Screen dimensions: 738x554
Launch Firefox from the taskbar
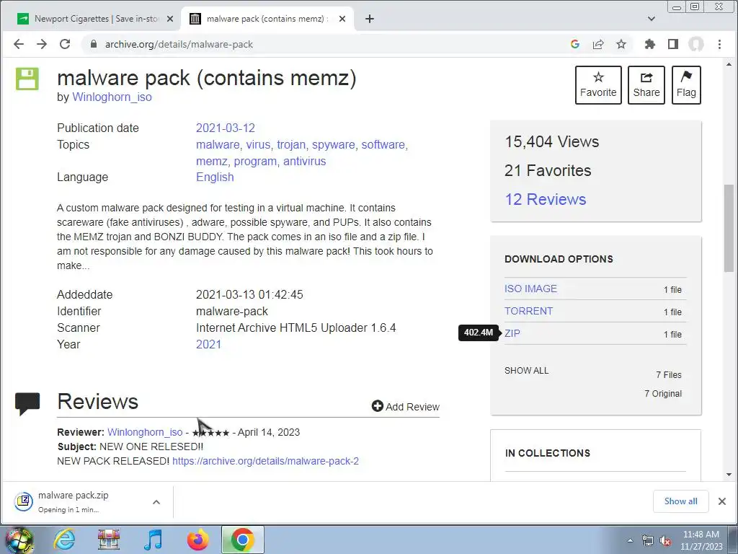[197, 540]
